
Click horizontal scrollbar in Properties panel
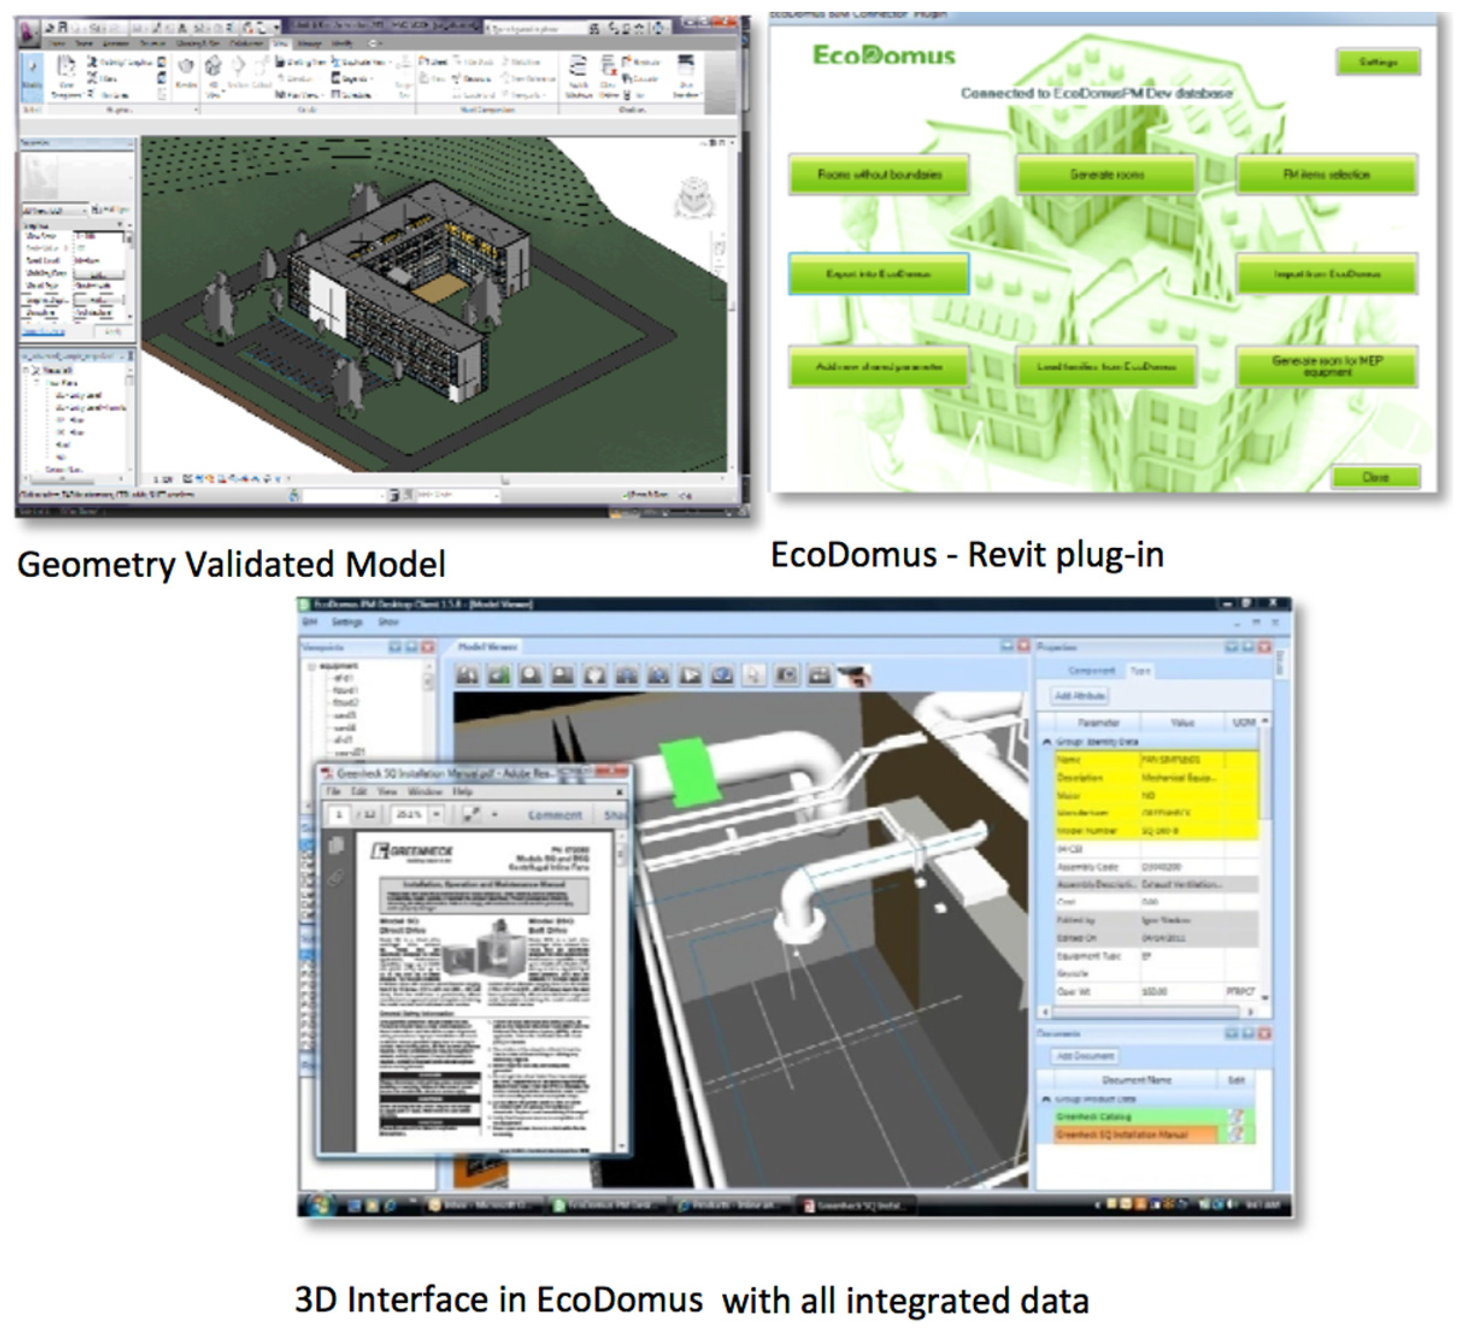(1145, 1012)
